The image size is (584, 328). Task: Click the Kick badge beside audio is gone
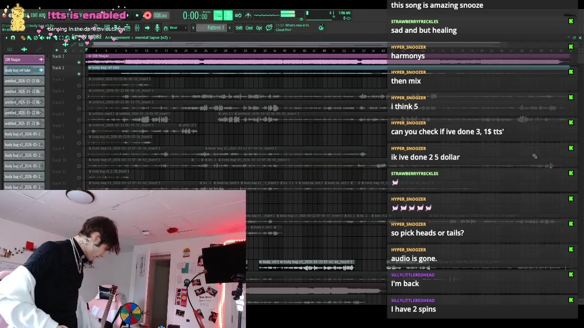click(571, 249)
